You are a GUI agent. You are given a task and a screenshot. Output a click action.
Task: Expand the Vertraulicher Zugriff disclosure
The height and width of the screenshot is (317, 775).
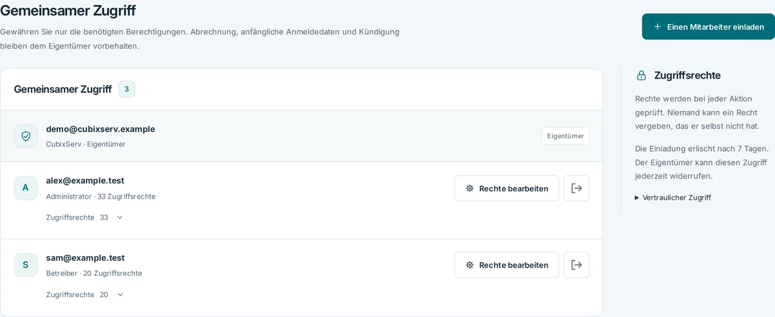click(x=673, y=197)
